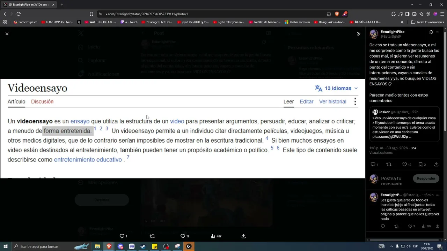Click the @EstarlightP handle in the side panel
This screenshot has width=447, height=251.
pyautogui.click(x=391, y=36)
